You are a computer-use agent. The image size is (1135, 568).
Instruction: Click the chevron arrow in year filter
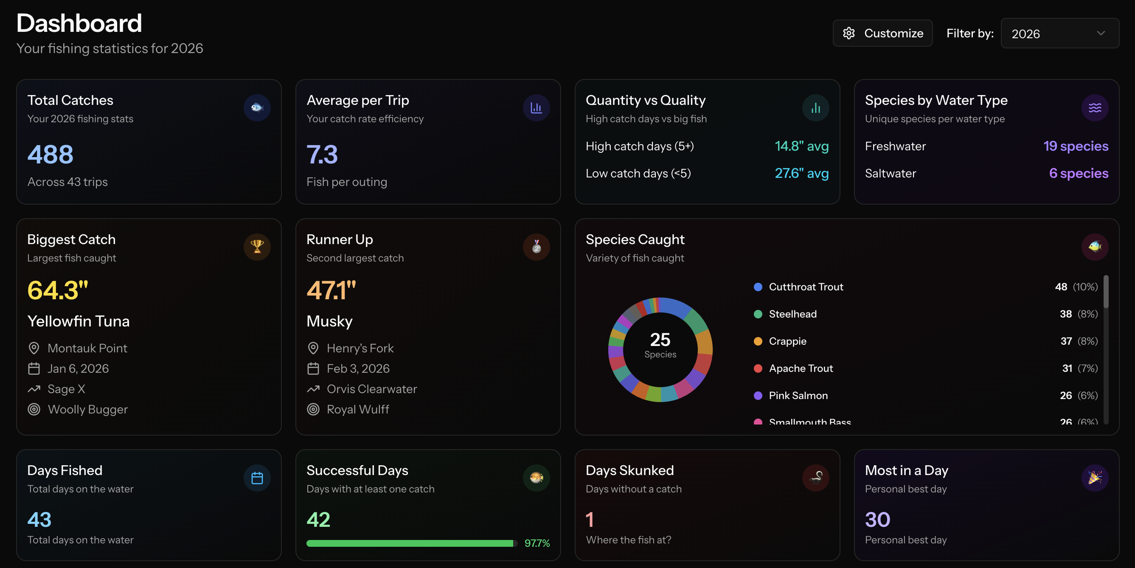click(x=1101, y=33)
